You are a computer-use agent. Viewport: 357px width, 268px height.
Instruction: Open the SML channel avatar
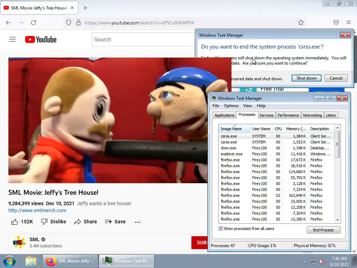point(19,242)
